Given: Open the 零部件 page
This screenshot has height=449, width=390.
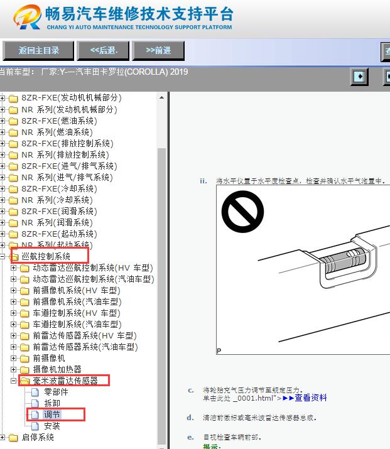Looking at the screenshot, I should [56, 392].
